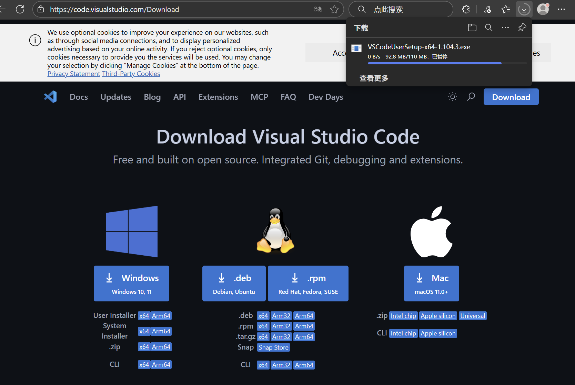The width and height of the screenshot is (575, 385).
Task: Toggle the site theme with the sun icon
Action: (x=452, y=97)
